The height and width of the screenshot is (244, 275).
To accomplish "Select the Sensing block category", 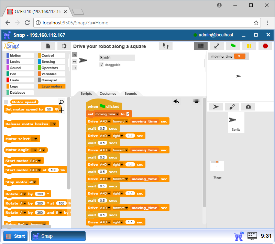I will click(52, 62).
